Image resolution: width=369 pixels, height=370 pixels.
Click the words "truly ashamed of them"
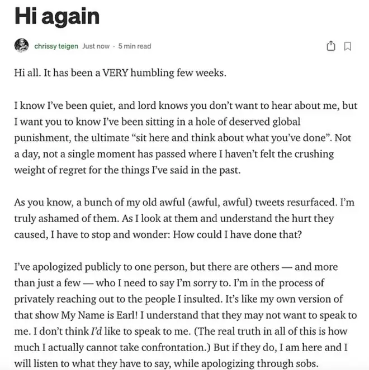point(66,219)
